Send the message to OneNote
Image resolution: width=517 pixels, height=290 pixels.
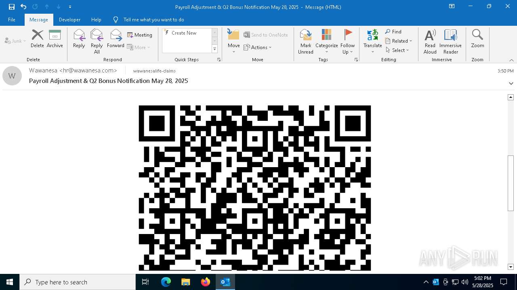(x=266, y=35)
